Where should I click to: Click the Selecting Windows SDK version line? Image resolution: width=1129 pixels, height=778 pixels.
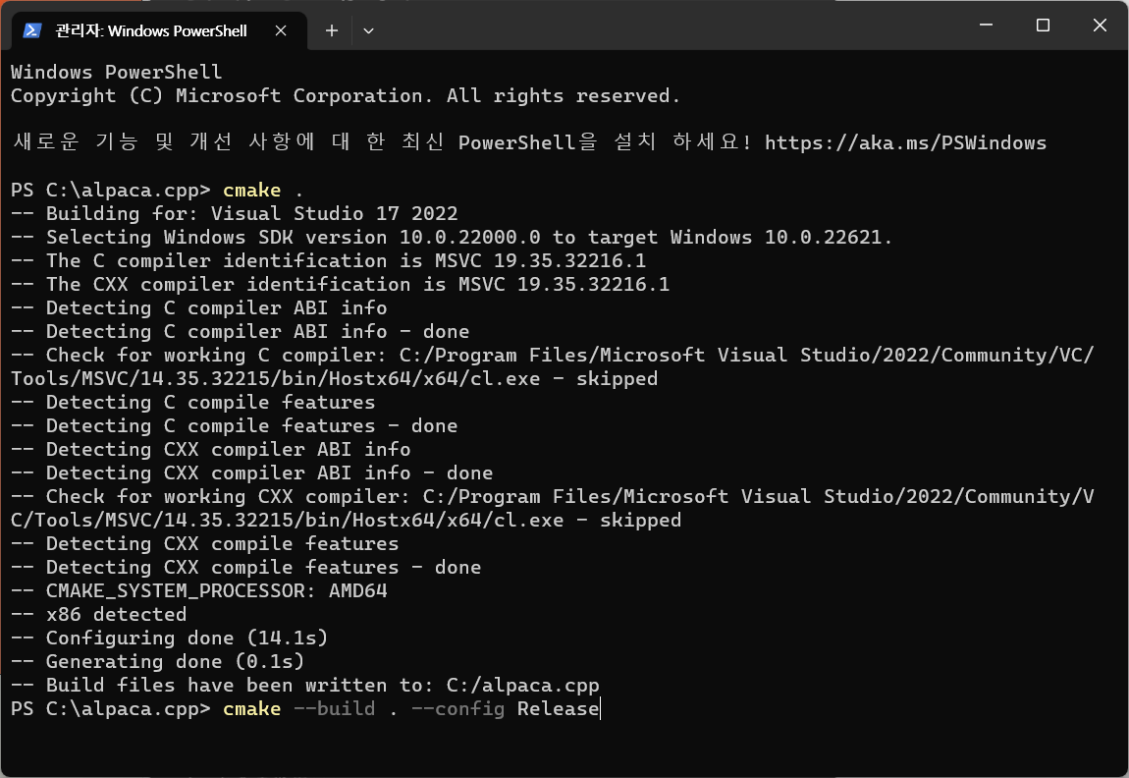tap(452, 237)
